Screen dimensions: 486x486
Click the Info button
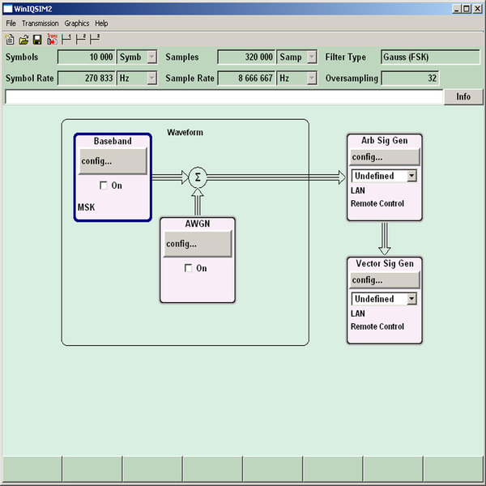(x=463, y=96)
